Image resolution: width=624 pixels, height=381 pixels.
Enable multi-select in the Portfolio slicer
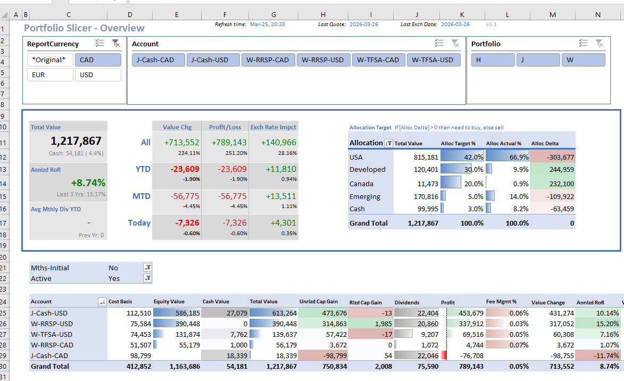584,44
